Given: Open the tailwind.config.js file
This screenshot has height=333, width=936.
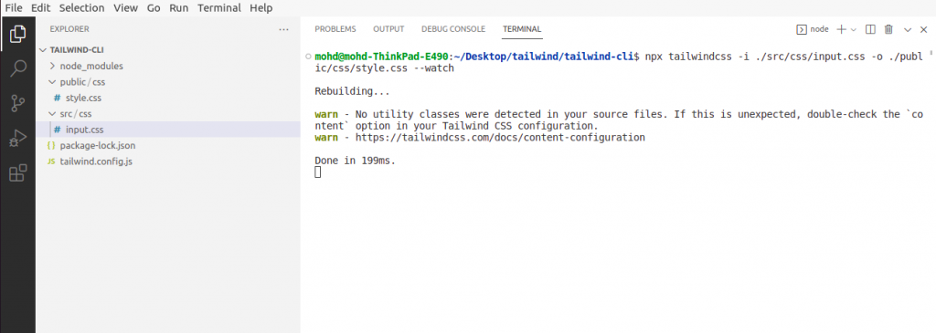Looking at the screenshot, I should tap(95, 161).
